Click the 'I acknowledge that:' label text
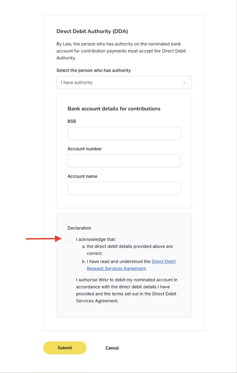Viewport: 237px width, 373px height. pos(96,239)
